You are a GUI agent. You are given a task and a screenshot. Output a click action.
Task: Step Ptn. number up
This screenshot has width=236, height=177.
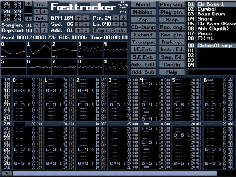[x=116, y=18]
